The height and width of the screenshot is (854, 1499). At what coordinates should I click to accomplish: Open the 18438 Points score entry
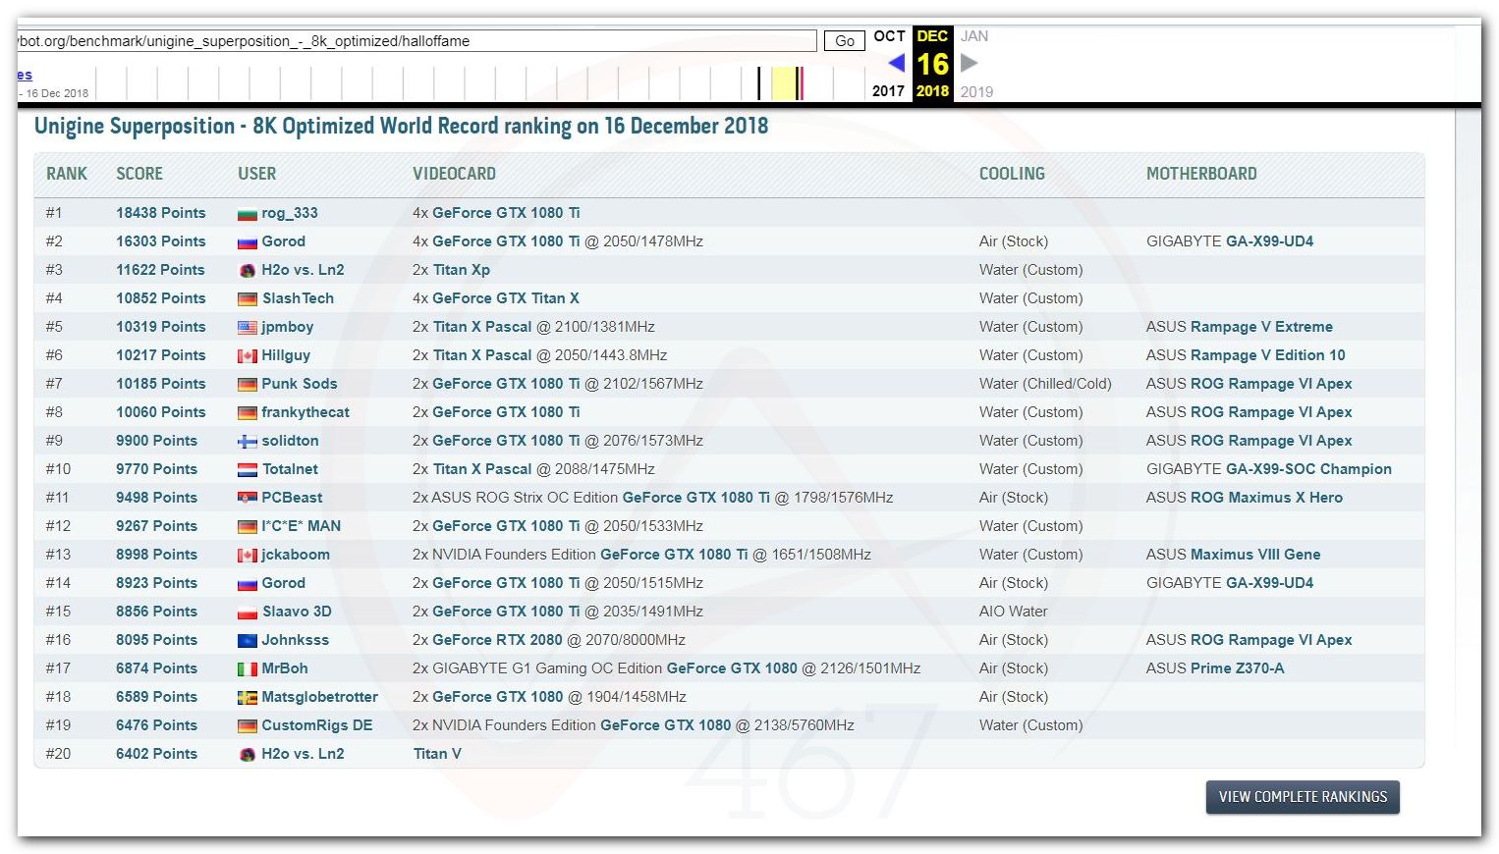coord(161,213)
